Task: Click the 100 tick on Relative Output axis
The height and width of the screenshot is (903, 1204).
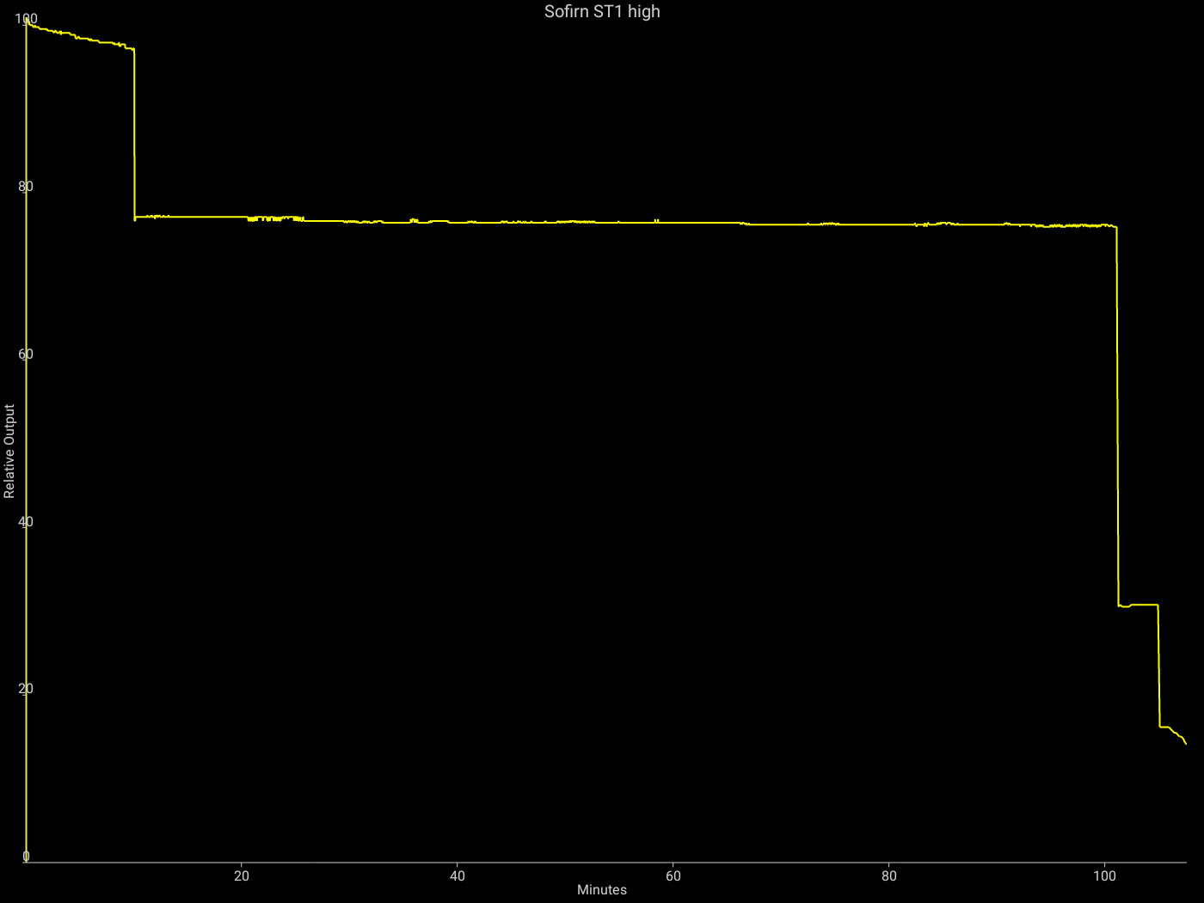Action: pos(26,19)
